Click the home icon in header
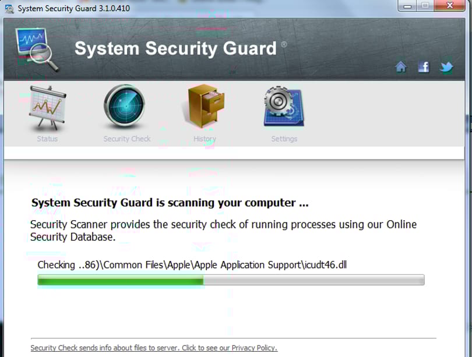472x357 pixels. click(x=401, y=67)
